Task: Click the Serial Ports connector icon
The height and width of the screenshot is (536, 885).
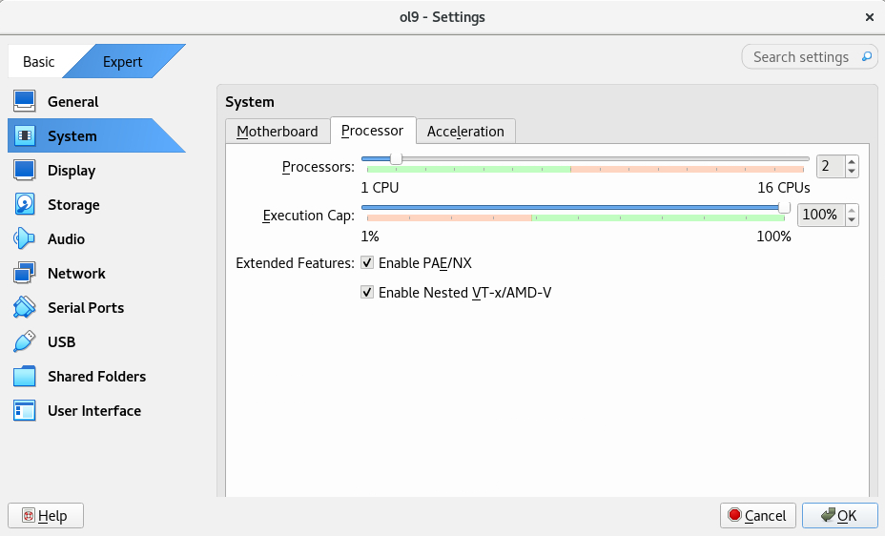Action: coord(25,307)
